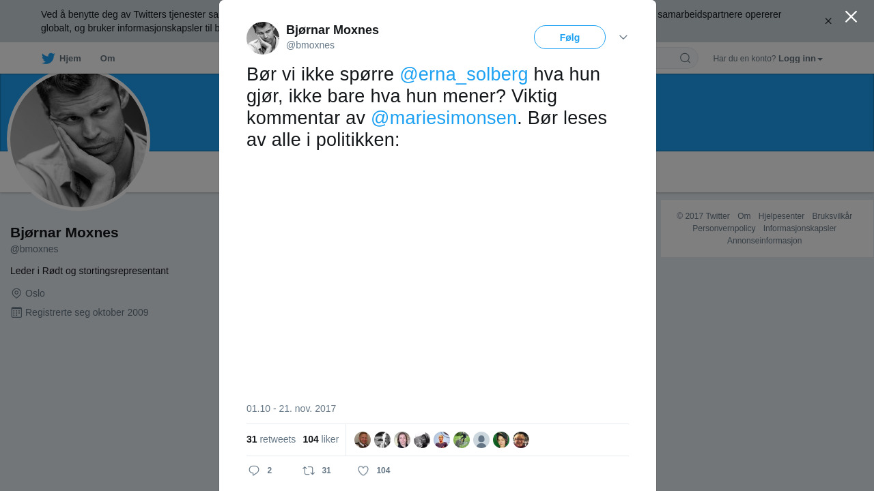Screen dimensions: 874x491
Task: Click the retweet arrows icon
Action: click(309, 471)
